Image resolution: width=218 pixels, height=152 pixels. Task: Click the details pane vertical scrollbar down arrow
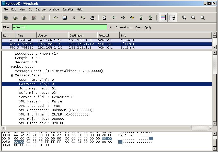tap(214, 124)
